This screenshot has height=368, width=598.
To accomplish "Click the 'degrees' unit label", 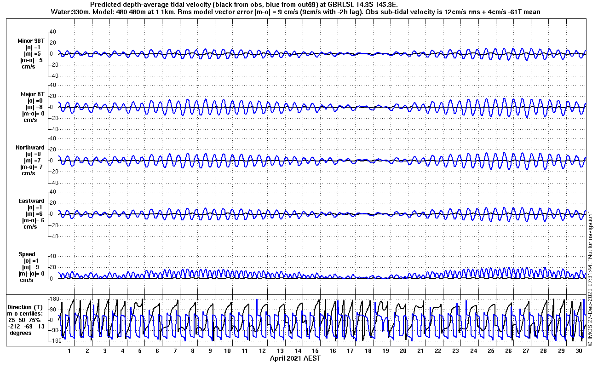I will pyautogui.click(x=21, y=333).
